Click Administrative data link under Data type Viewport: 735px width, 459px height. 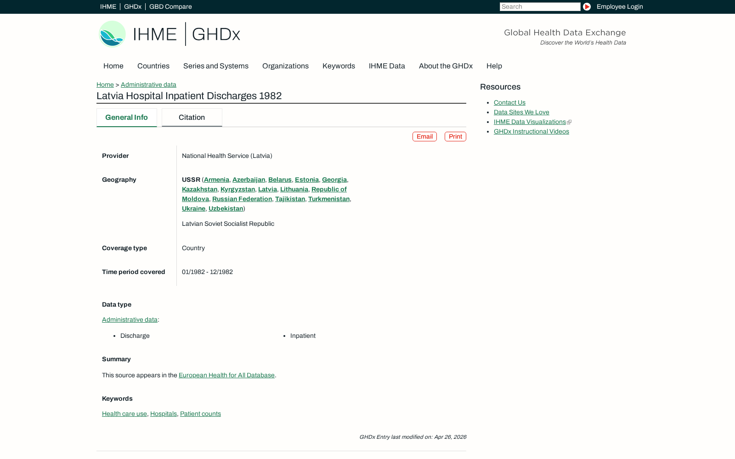coord(130,320)
